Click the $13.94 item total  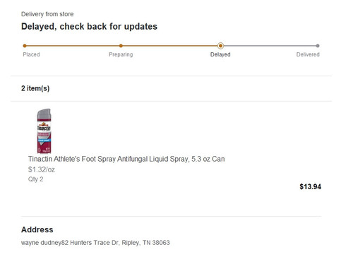tap(310, 187)
